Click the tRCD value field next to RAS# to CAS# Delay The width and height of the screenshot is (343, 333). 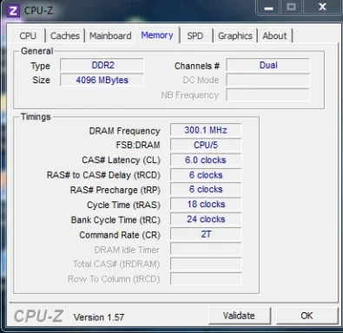pos(206,175)
